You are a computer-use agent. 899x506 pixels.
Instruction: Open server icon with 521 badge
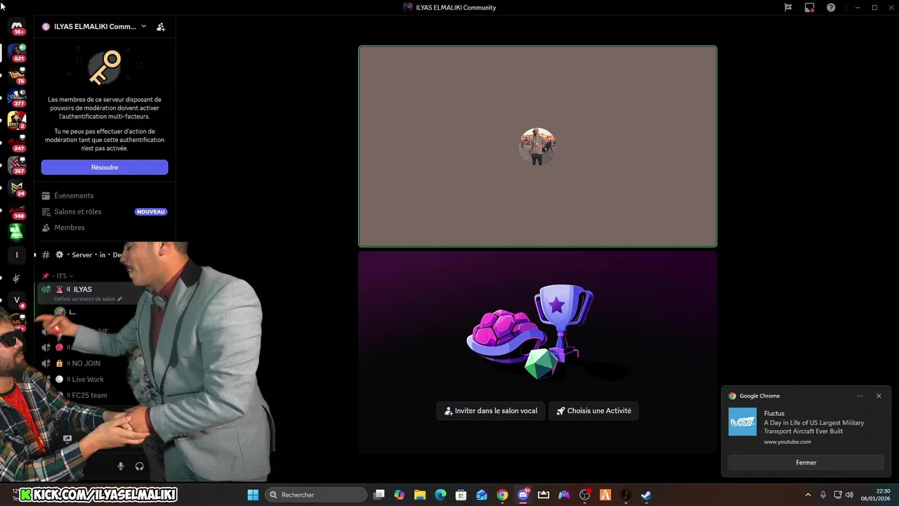(x=17, y=53)
